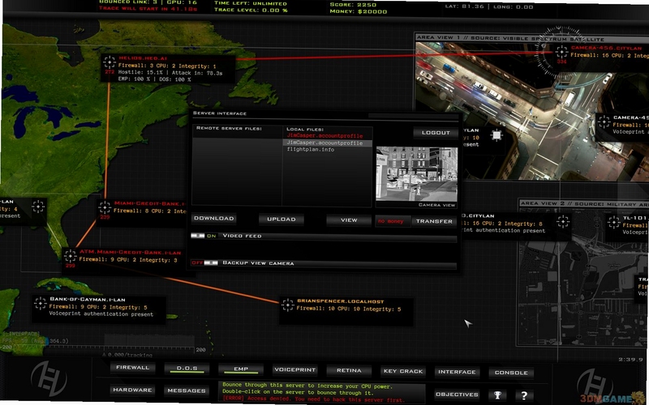Click the Download button
Screen dimensions: 649x405
point(214,218)
